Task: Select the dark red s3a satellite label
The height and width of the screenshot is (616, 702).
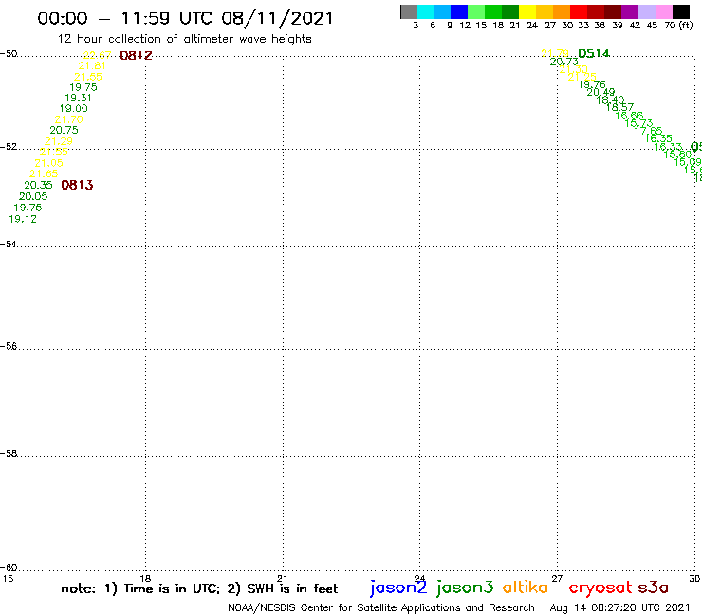Action: tap(654, 588)
